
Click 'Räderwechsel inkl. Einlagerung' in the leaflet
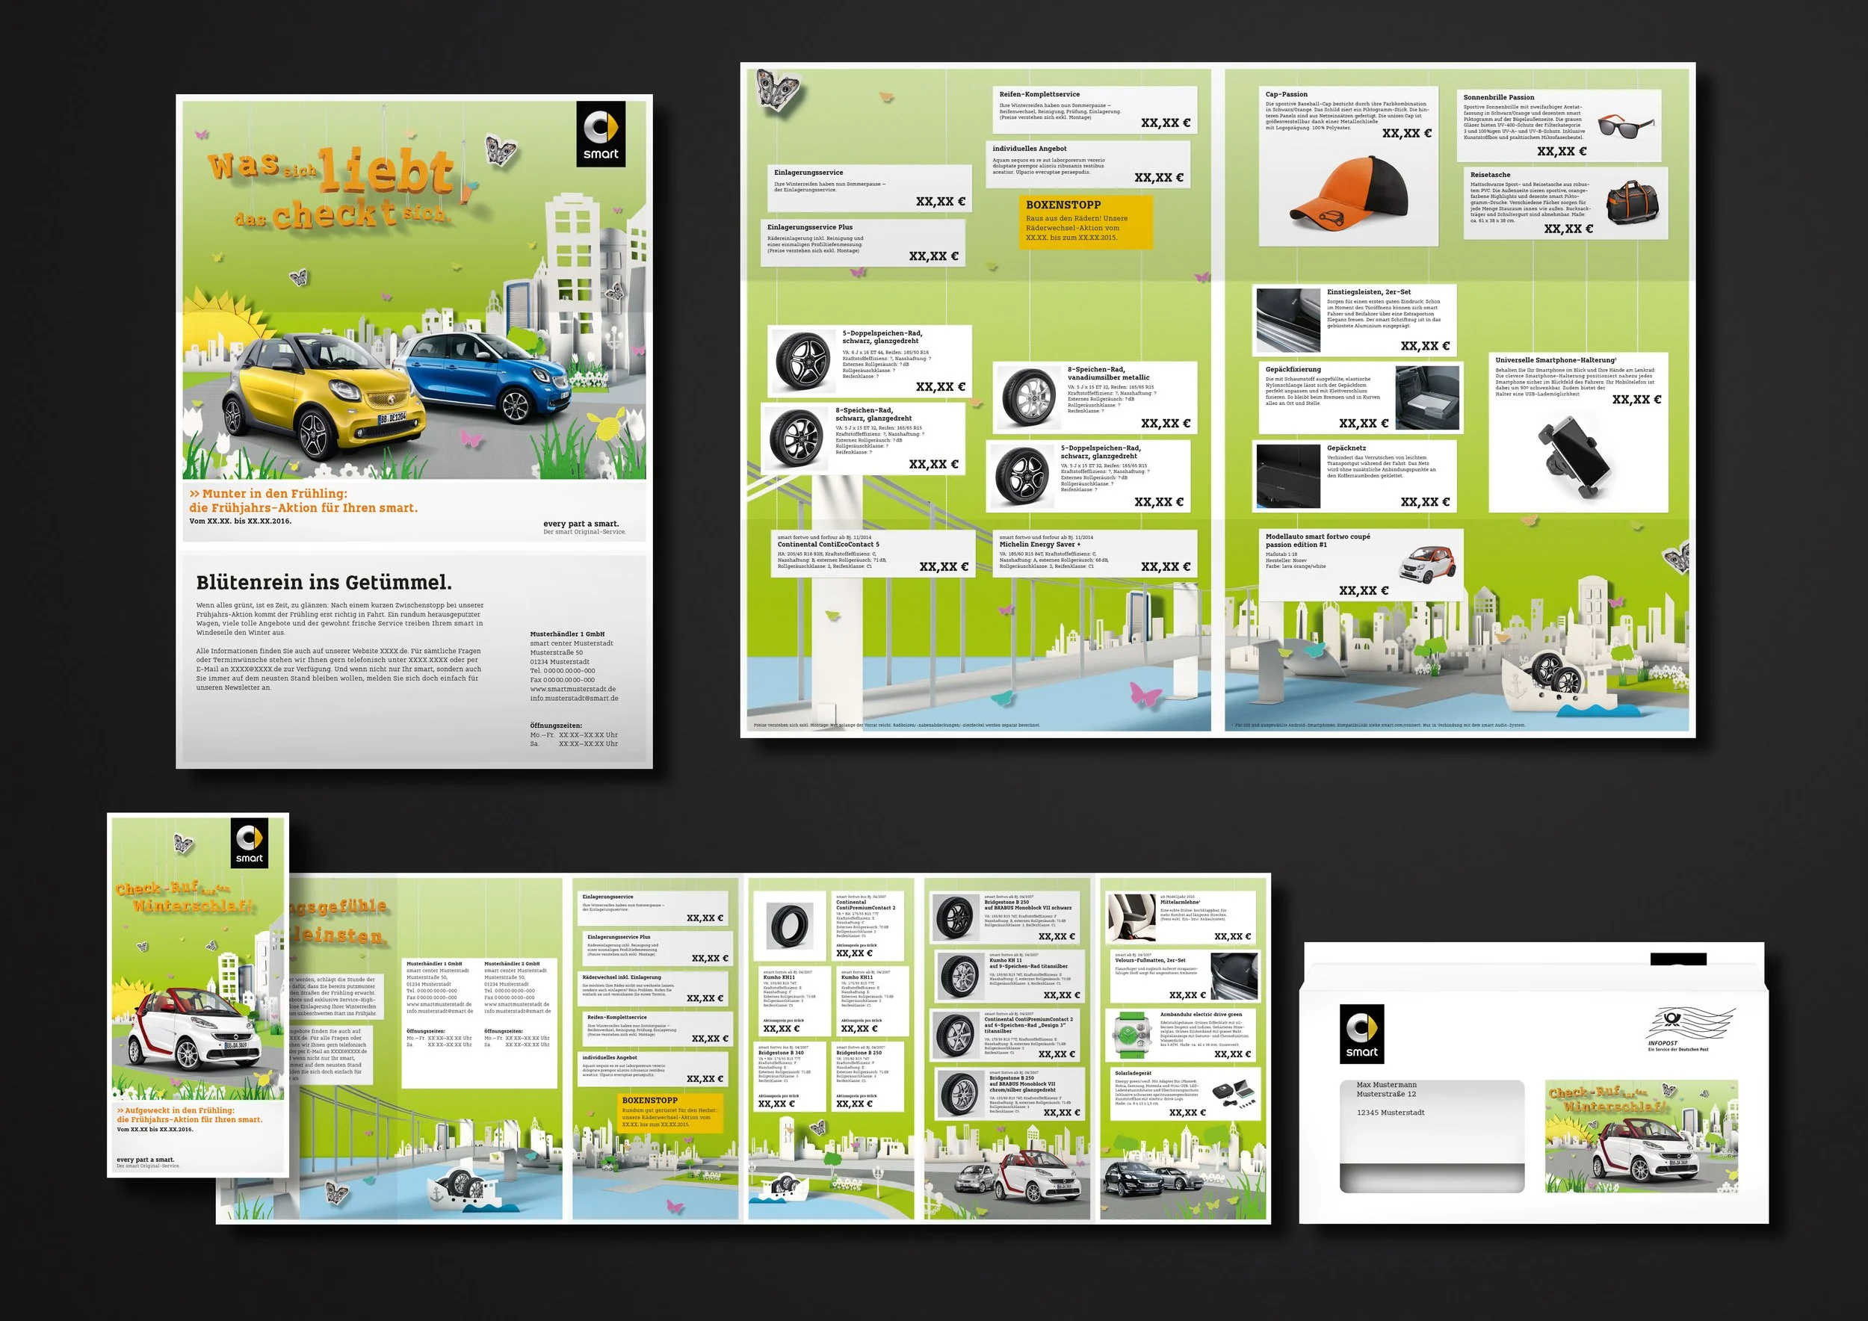point(622,978)
